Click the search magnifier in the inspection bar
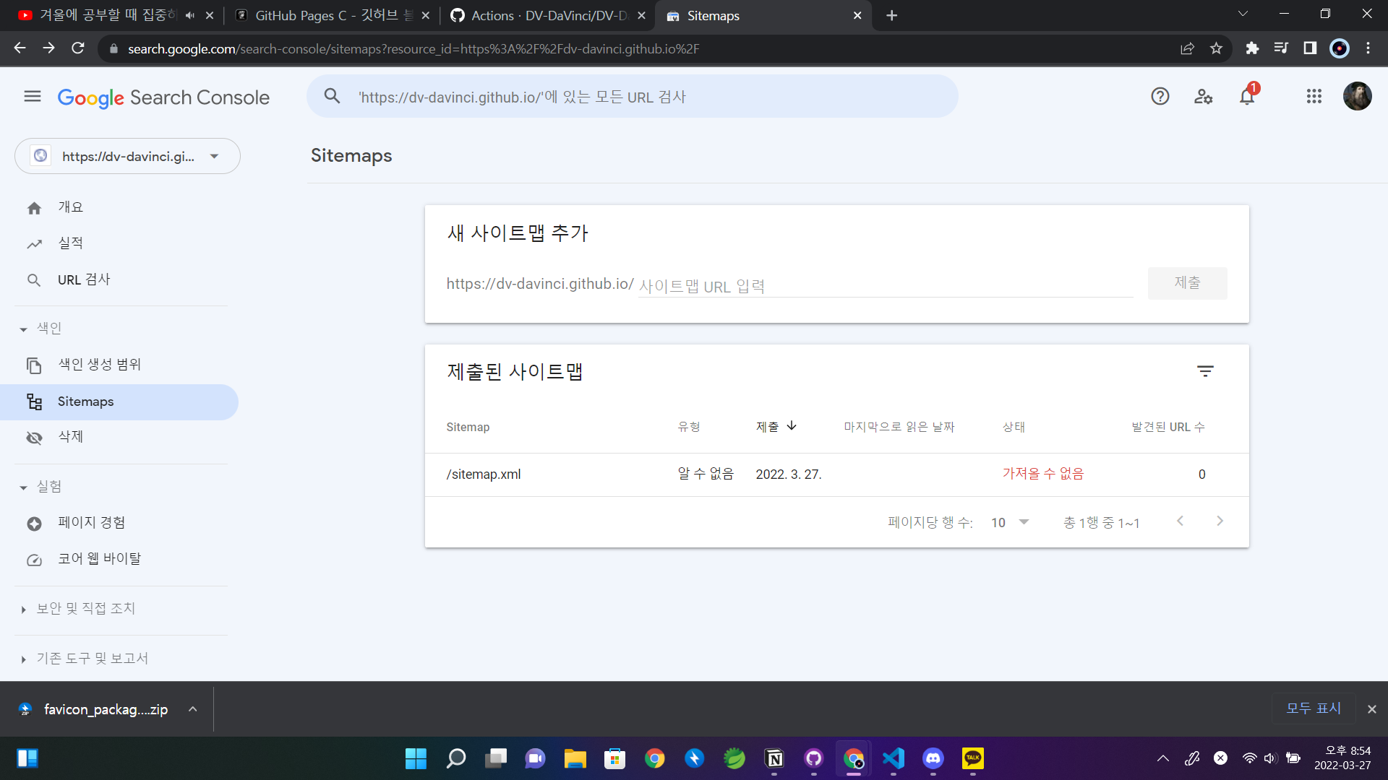The image size is (1388, 780). [332, 96]
